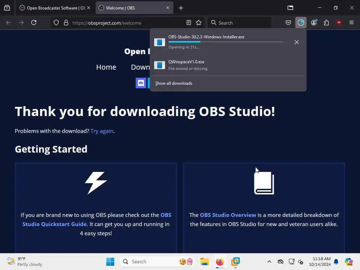Open uBlock Origin extension icon

(339, 22)
